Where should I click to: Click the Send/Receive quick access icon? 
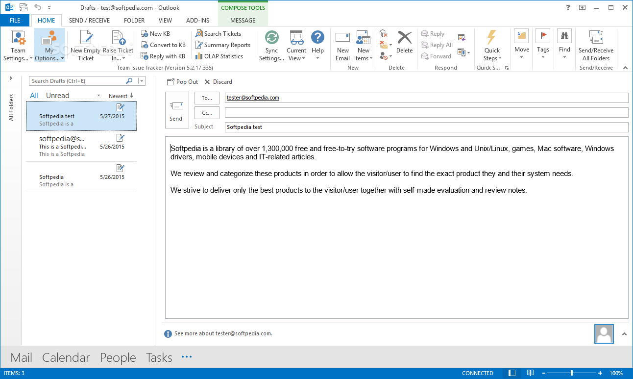[x=23, y=7]
